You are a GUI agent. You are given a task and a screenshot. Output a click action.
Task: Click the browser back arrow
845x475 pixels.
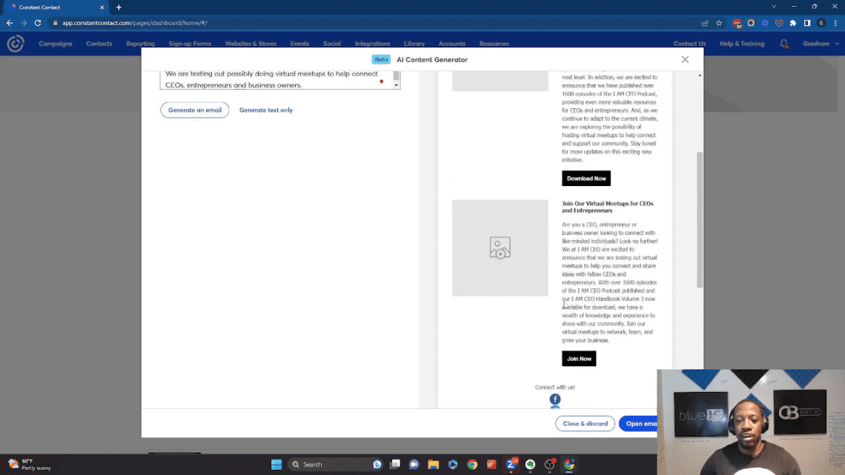pos(8,23)
